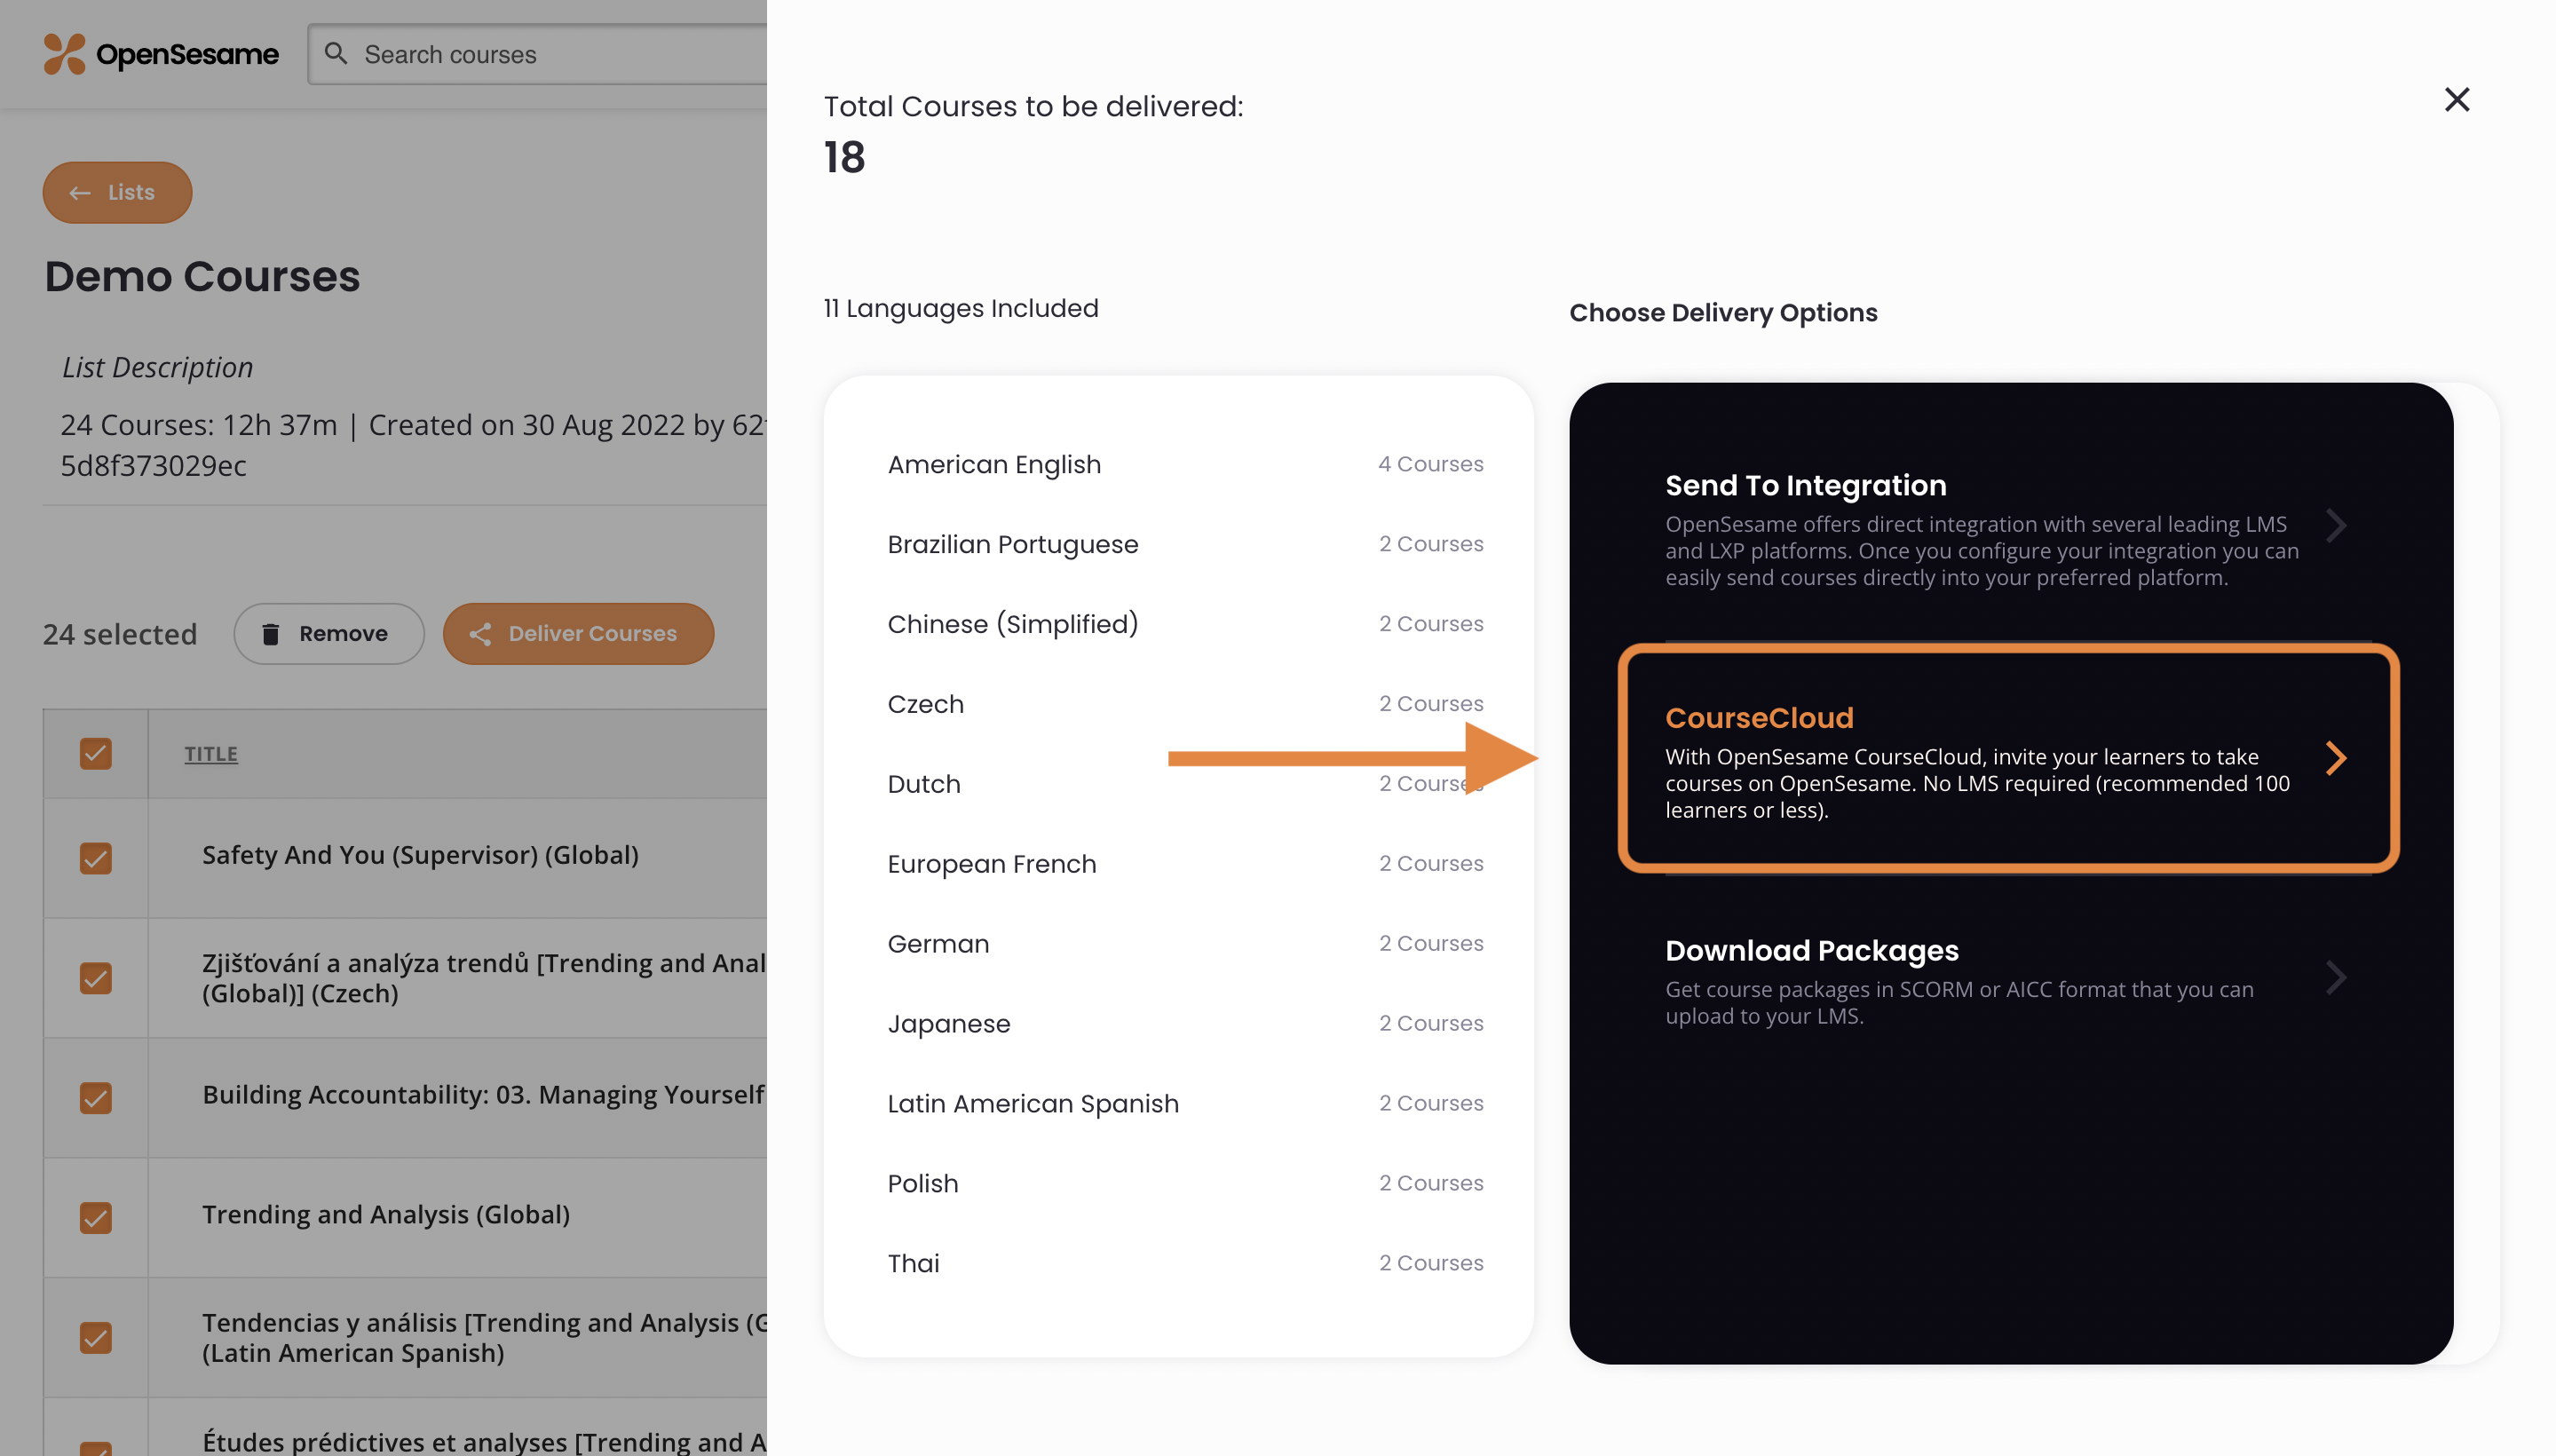This screenshot has width=2556, height=1456.
Task: Select Latin American Spanish row
Action: 1185,1104
